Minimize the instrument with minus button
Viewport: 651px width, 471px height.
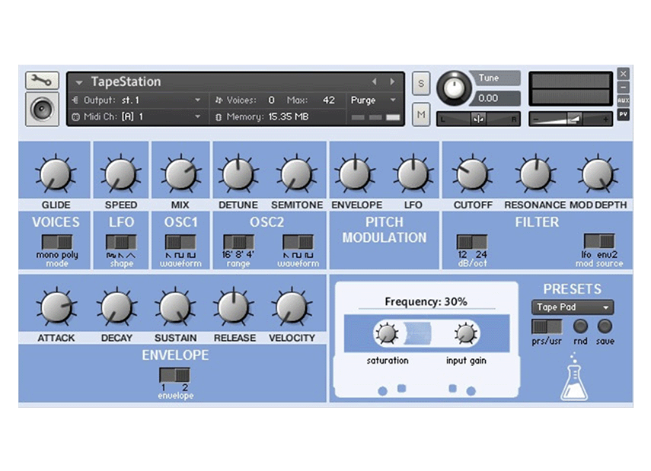623,88
